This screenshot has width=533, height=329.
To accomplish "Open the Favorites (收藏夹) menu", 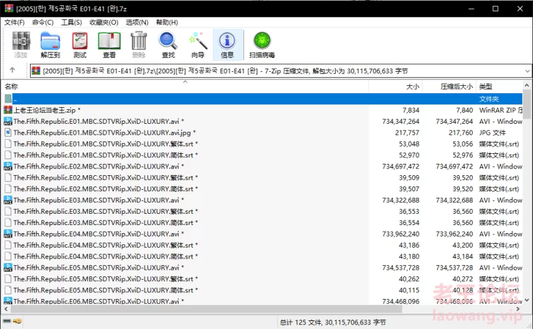I will (104, 23).
